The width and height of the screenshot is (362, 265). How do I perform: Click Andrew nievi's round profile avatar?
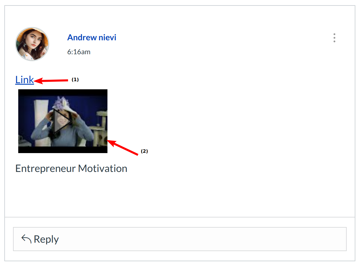32,44
